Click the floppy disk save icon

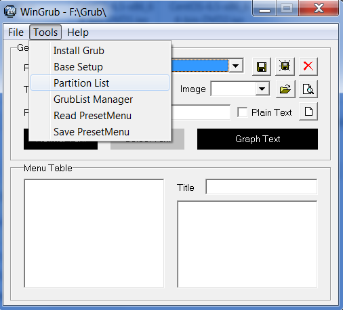[x=262, y=66]
